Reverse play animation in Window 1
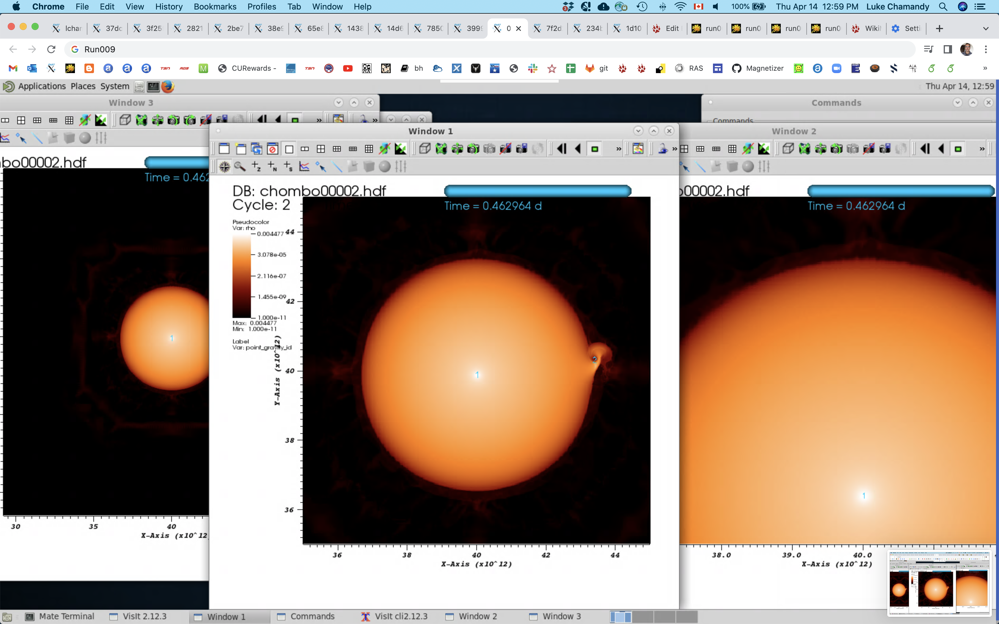 tap(578, 149)
